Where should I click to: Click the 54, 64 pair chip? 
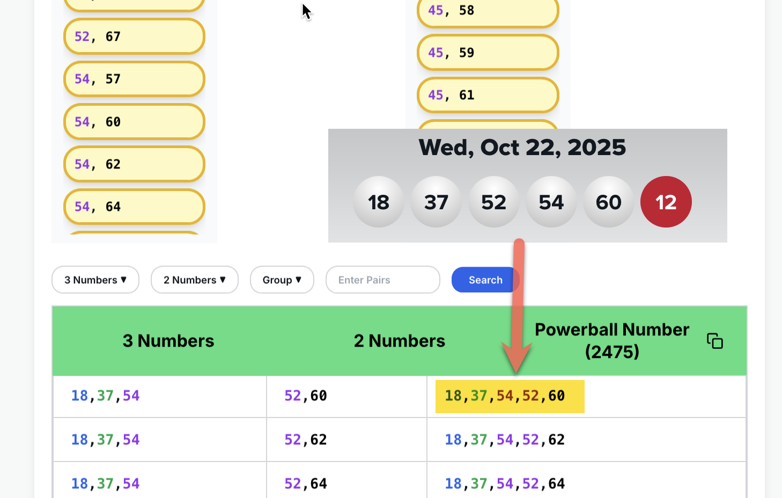pos(134,207)
